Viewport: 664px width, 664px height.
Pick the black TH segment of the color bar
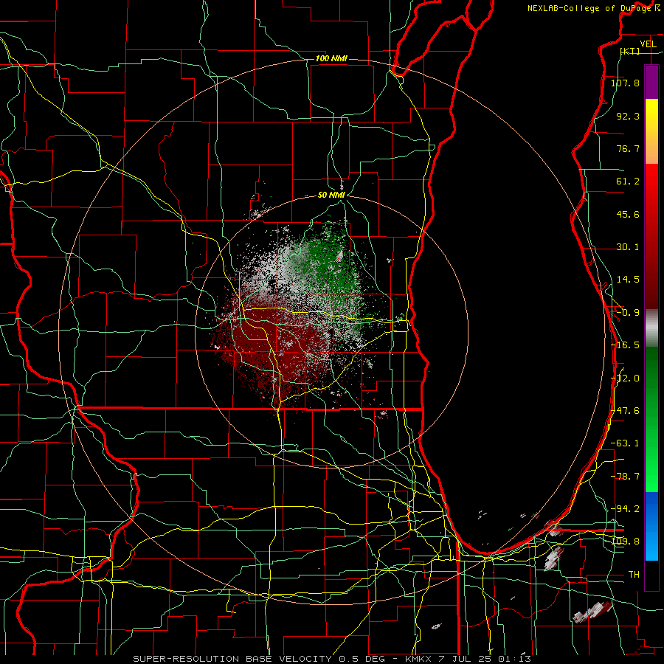651,575
